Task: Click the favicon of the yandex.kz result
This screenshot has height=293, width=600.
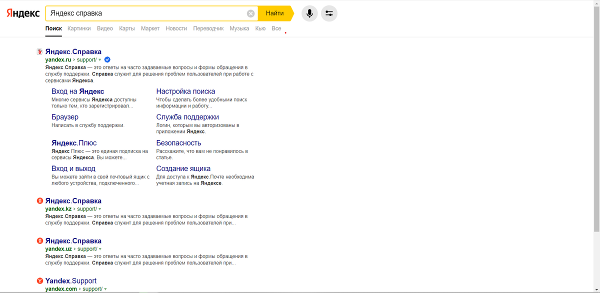Action: pyautogui.click(x=40, y=201)
